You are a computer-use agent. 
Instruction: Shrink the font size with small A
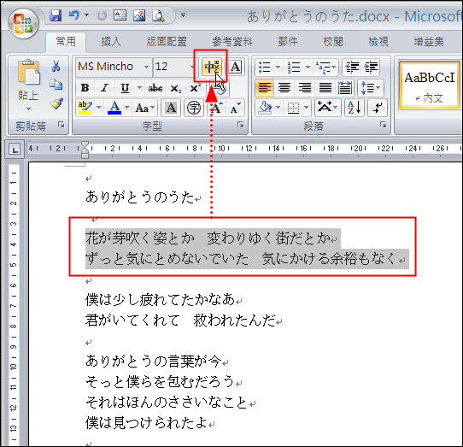pos(235,108)
